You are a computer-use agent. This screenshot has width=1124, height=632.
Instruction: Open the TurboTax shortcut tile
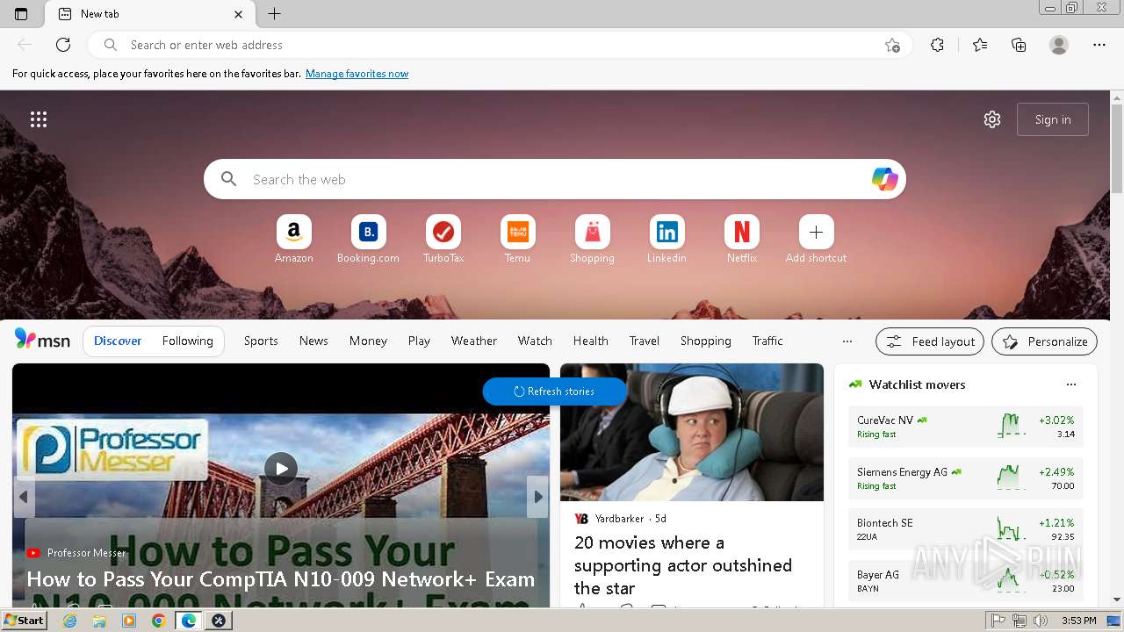point(443,240)
